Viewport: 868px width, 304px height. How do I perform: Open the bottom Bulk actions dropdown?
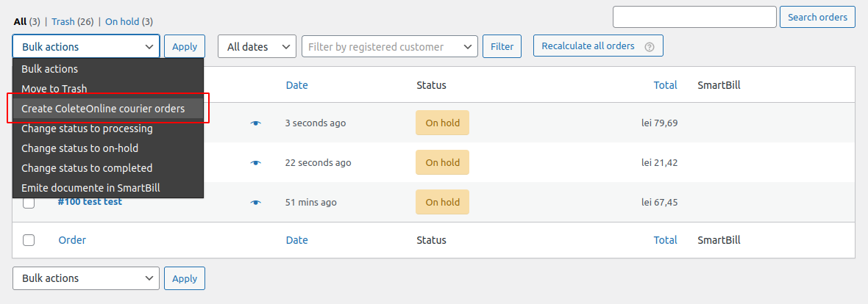tap(86, 278)
